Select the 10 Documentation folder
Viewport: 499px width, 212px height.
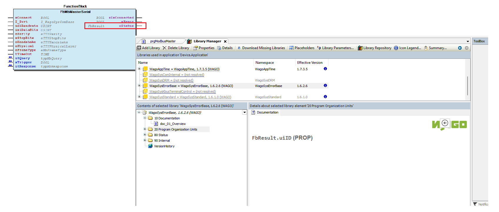coord(167,118)
